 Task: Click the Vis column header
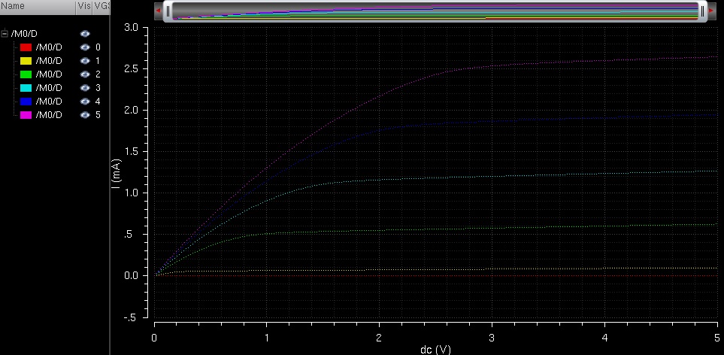click(x=83, y=6)
